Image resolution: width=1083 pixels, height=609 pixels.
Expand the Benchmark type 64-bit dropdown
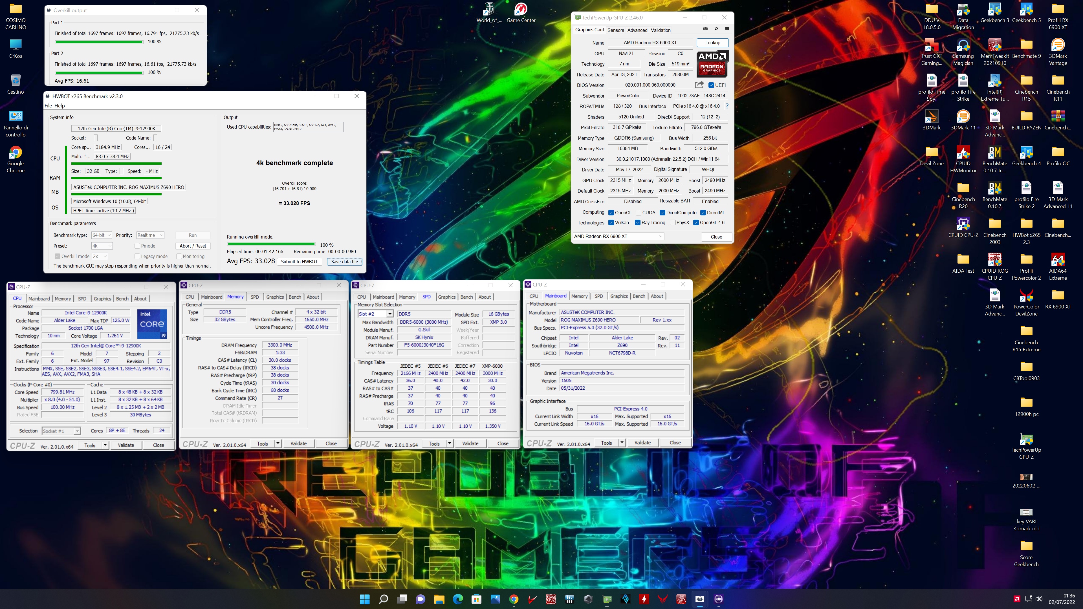[x=101, y=235]
